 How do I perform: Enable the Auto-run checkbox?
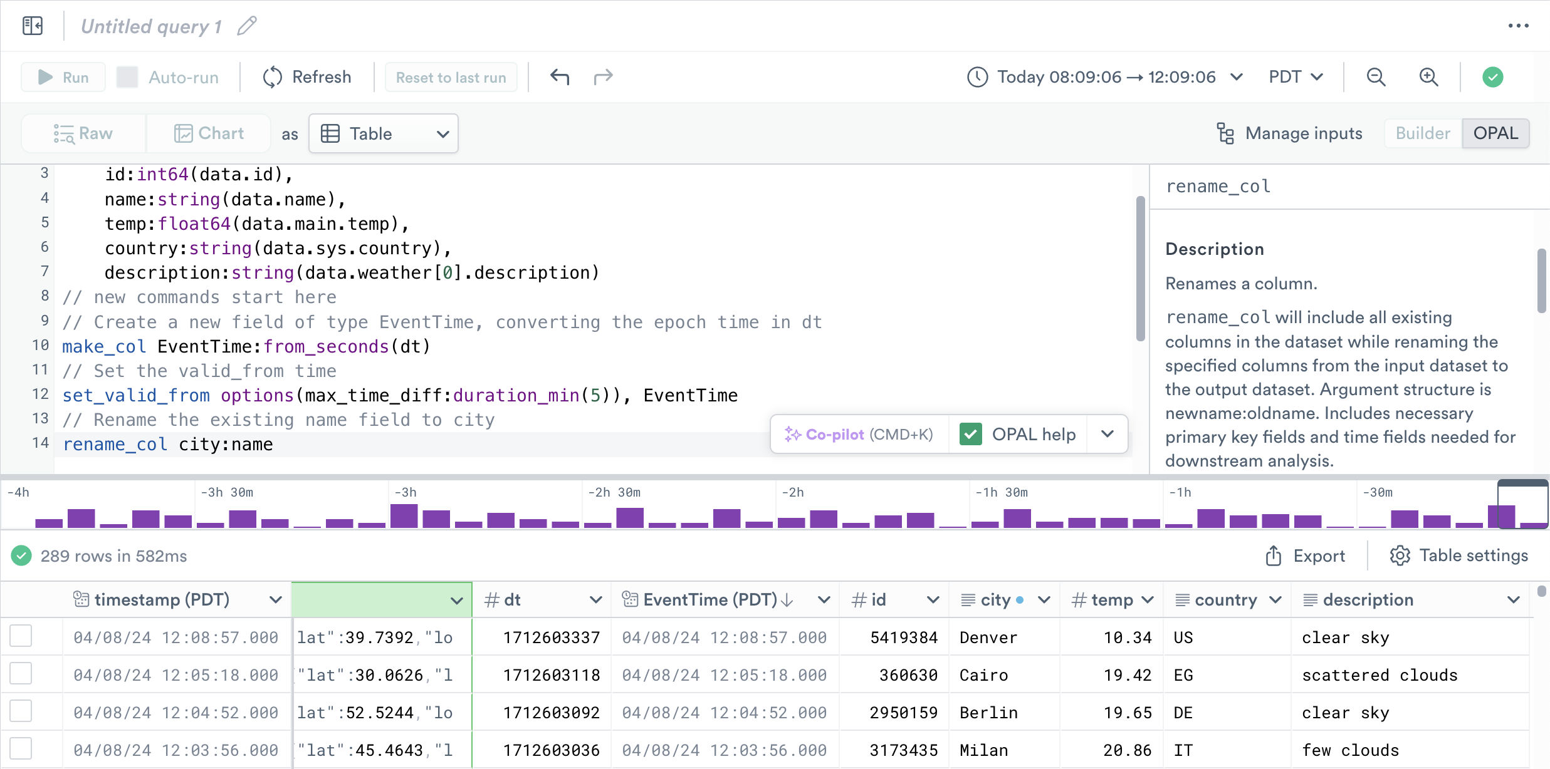click(x=127, y=77)
